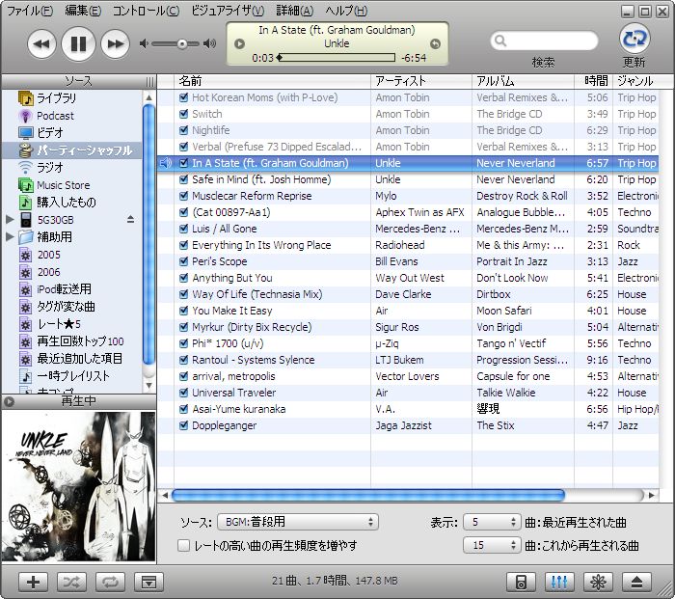Click the search magnifier icon
The height and width of the screenshot is (599, 675).
click(x=500, y=41)
